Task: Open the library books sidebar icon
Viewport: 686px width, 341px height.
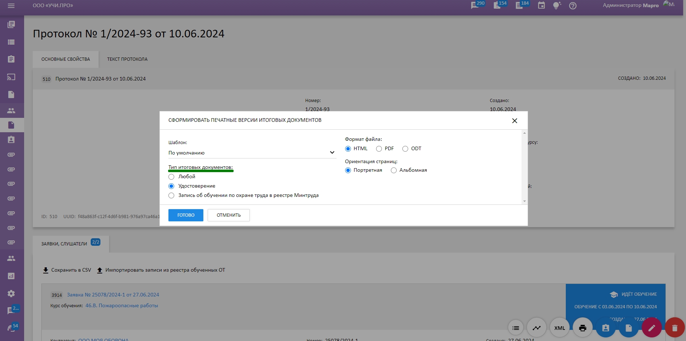Action: coord(11,24)
